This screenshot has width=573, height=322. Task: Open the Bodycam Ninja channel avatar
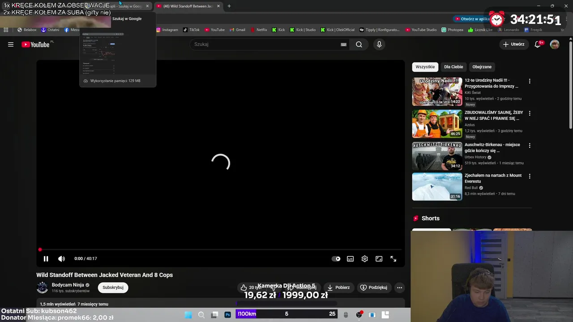click(42, 288)
